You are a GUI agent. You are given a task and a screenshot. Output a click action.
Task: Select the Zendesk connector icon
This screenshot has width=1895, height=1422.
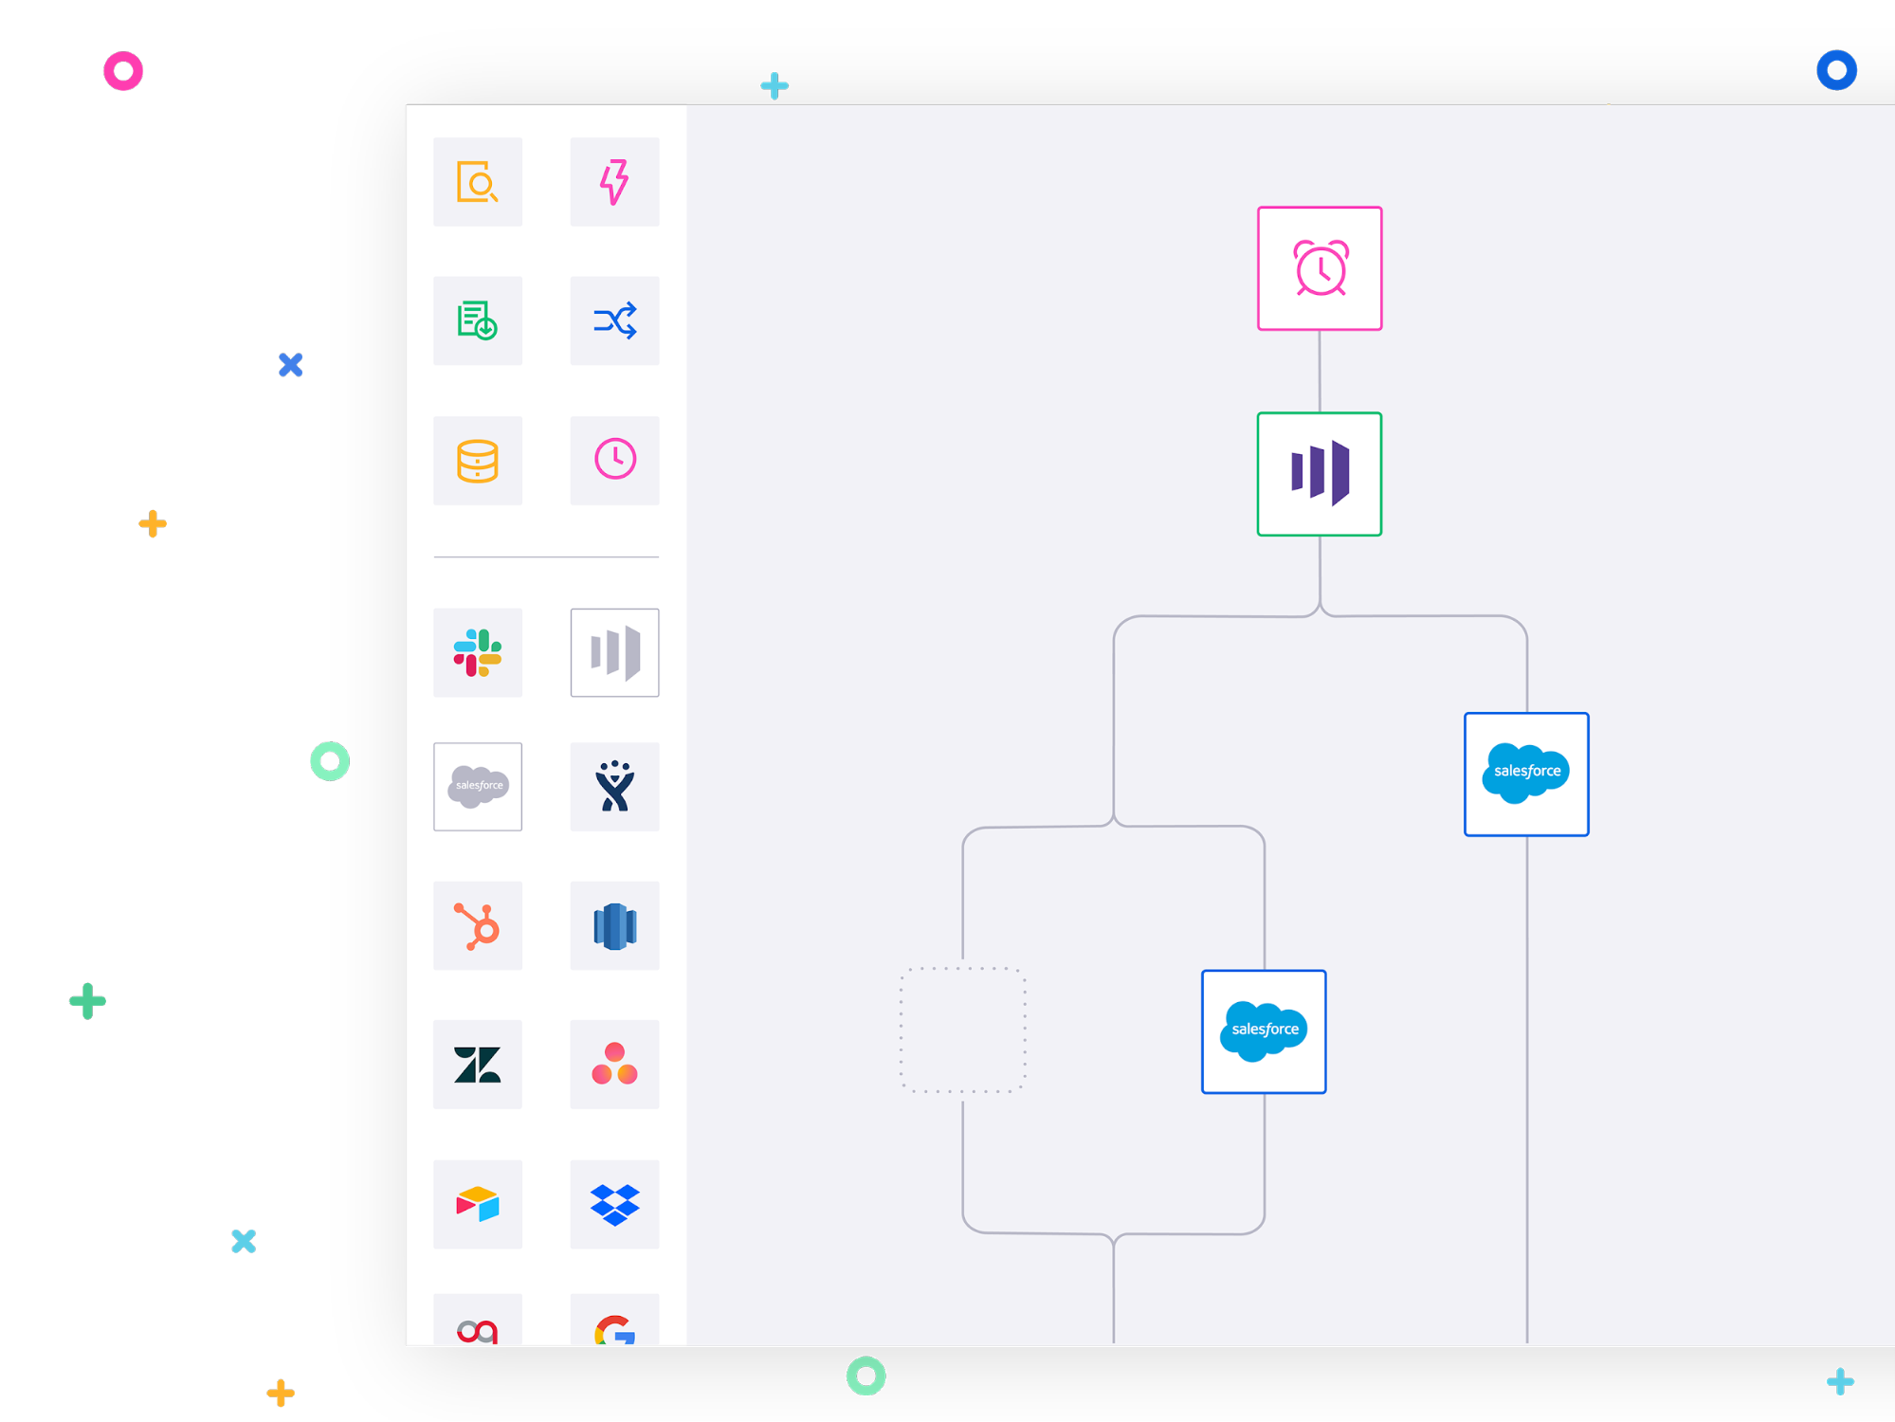[477, 1065]
